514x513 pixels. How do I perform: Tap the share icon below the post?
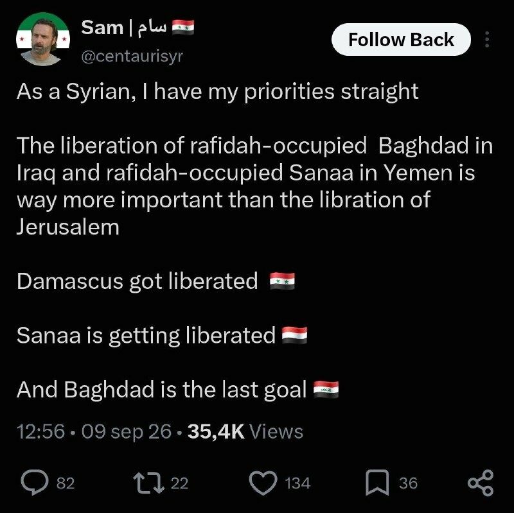(481, 483)
